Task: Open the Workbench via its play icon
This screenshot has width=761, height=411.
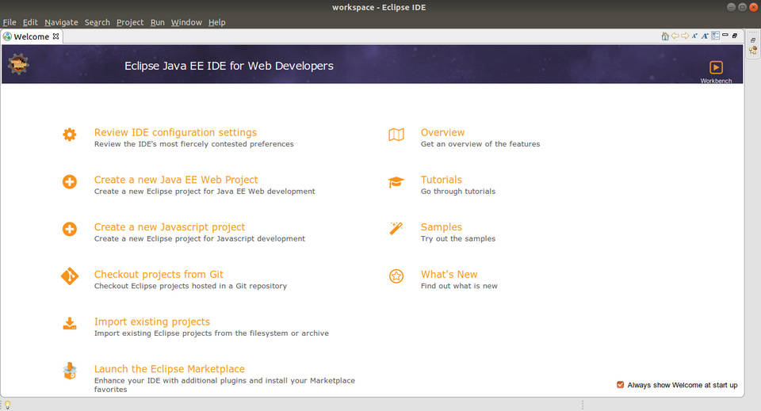Action: click(x=716, y=68)
